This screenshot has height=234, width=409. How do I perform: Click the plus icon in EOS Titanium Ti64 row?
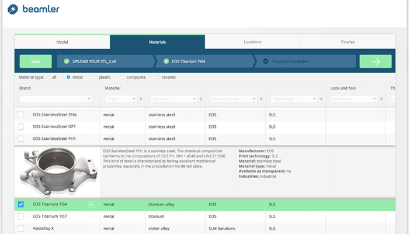click(91, 204)
